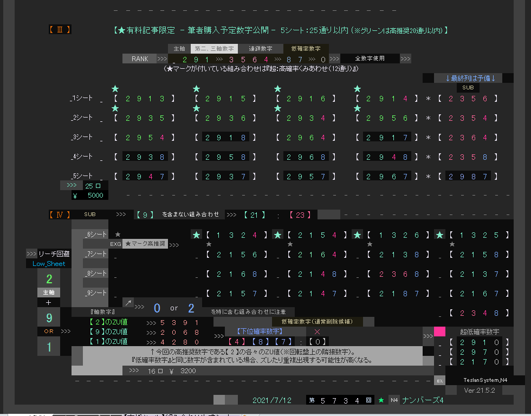Click the large green 2 axis number
Viewport: 531px width, 416px height.
pyautogui.click(x=49, y=279)
